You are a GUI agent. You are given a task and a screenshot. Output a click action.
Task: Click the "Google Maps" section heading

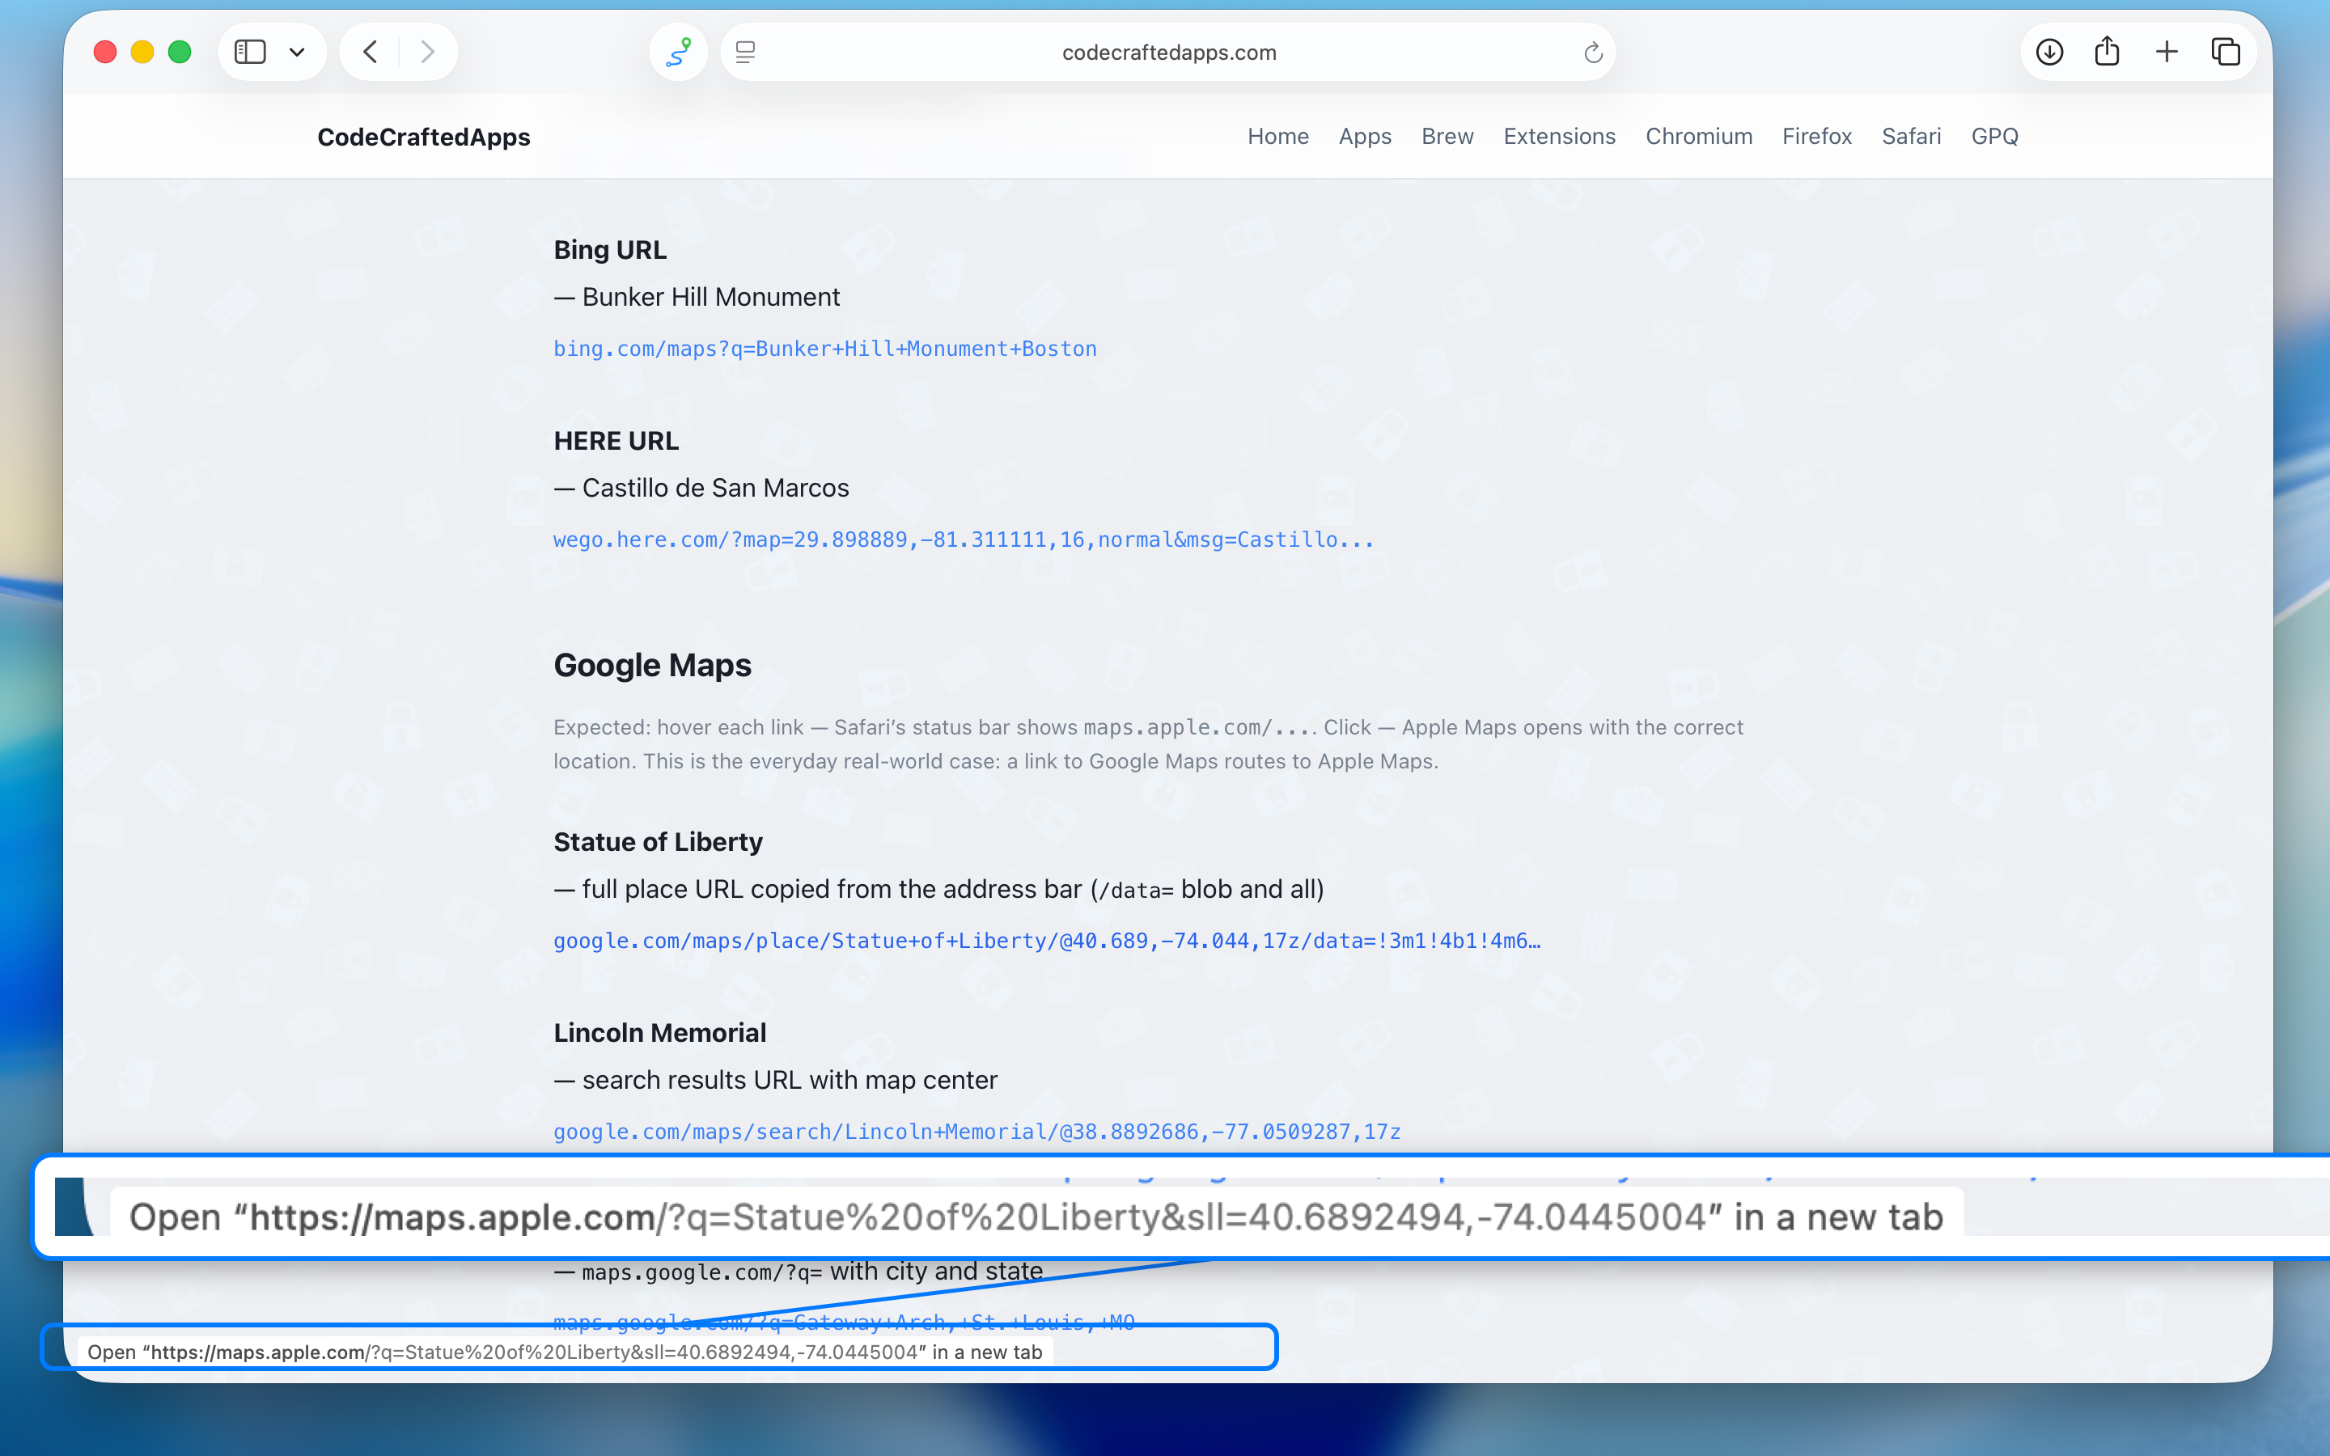[652, 666]
